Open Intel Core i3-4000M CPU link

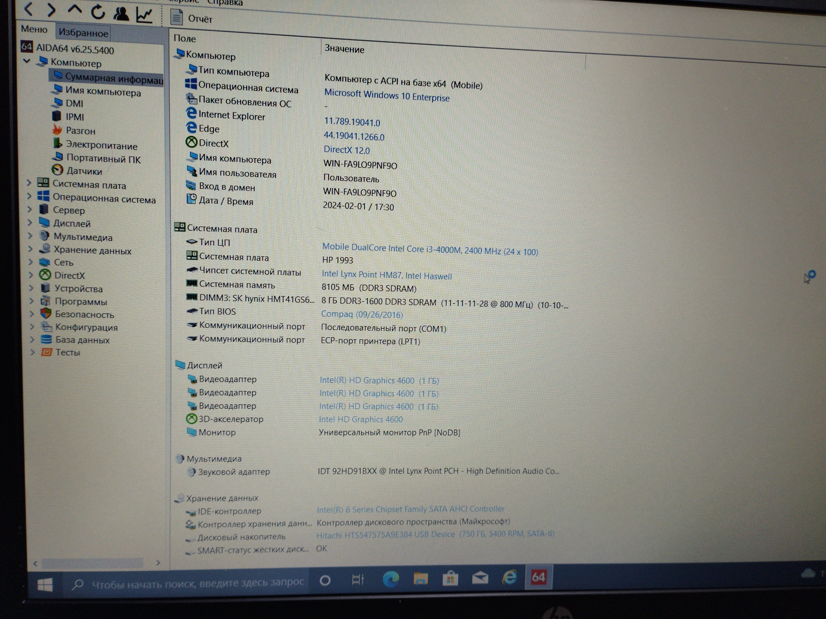(x=430, y=249)
